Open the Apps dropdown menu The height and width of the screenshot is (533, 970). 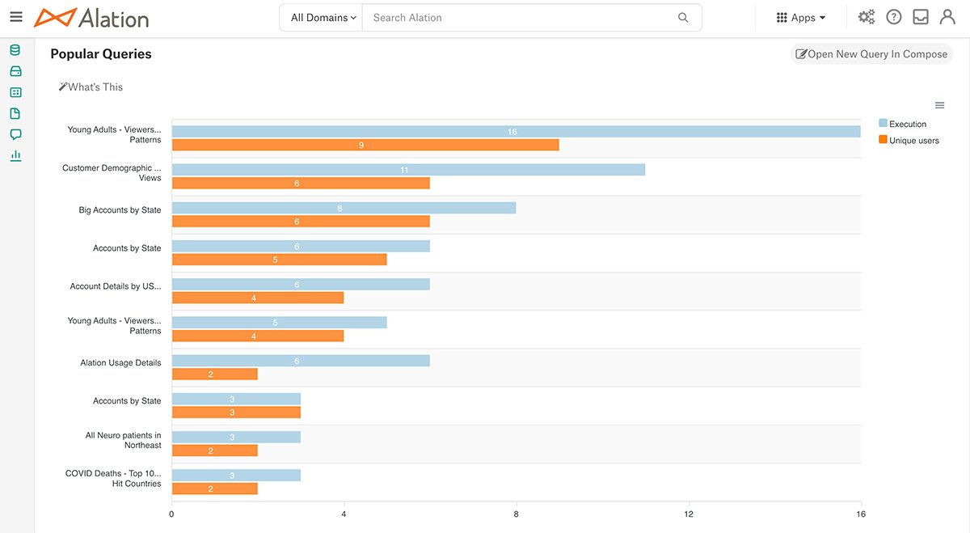[x=801, y=18]
